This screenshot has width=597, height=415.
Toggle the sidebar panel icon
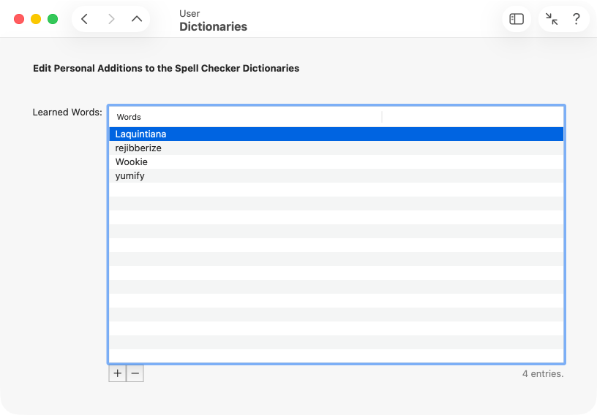[517, 19]
